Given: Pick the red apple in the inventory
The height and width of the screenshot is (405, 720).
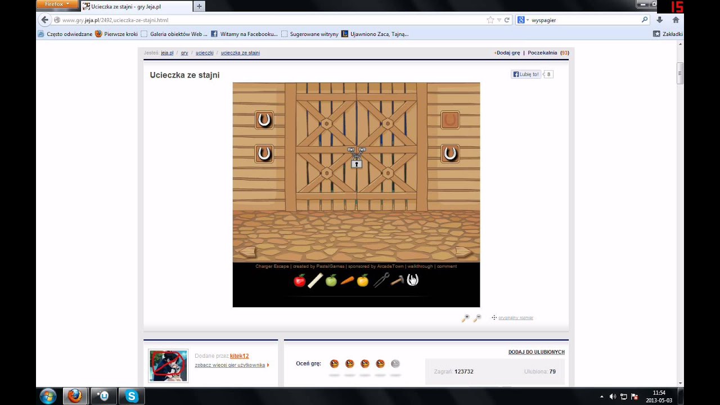Looking at the screenshot, I should click(300, 280).
